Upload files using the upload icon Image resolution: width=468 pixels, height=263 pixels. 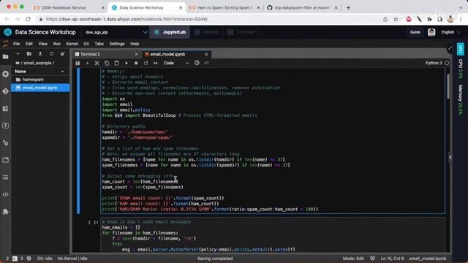click(40, 54)
